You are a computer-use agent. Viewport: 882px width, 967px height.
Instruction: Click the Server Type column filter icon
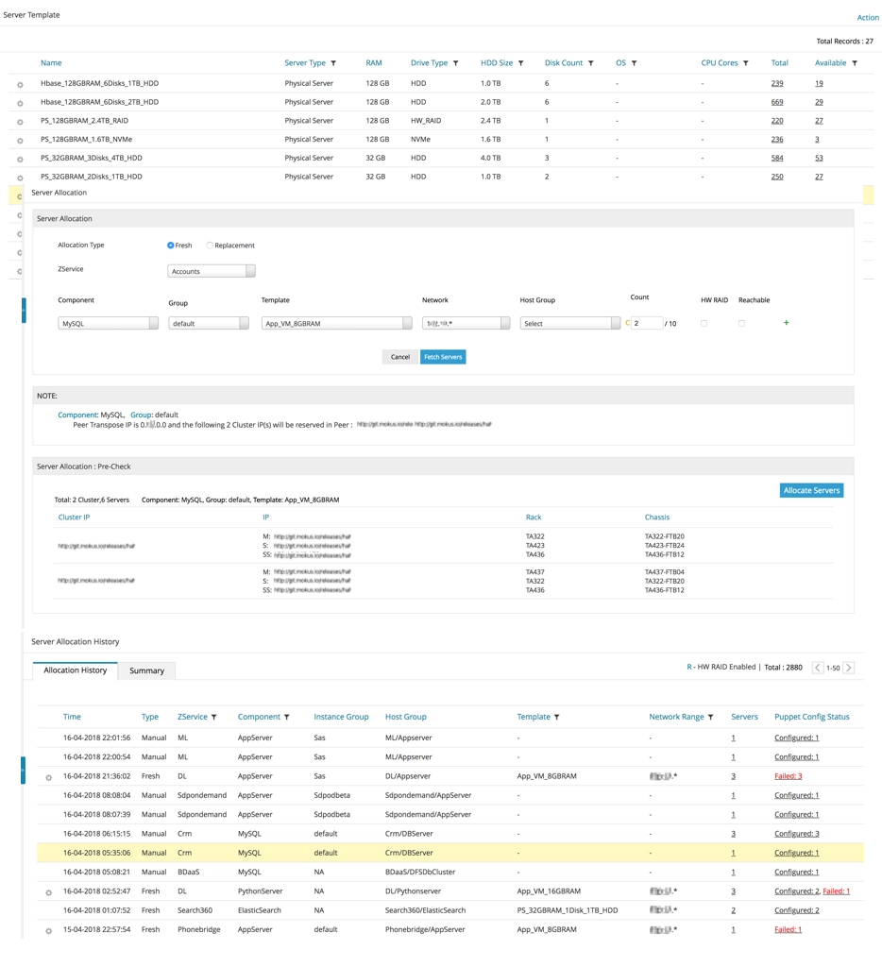[x=333, y=63]
